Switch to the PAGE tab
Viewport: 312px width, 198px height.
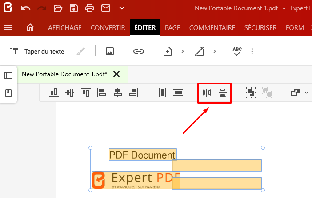(172, 28)
